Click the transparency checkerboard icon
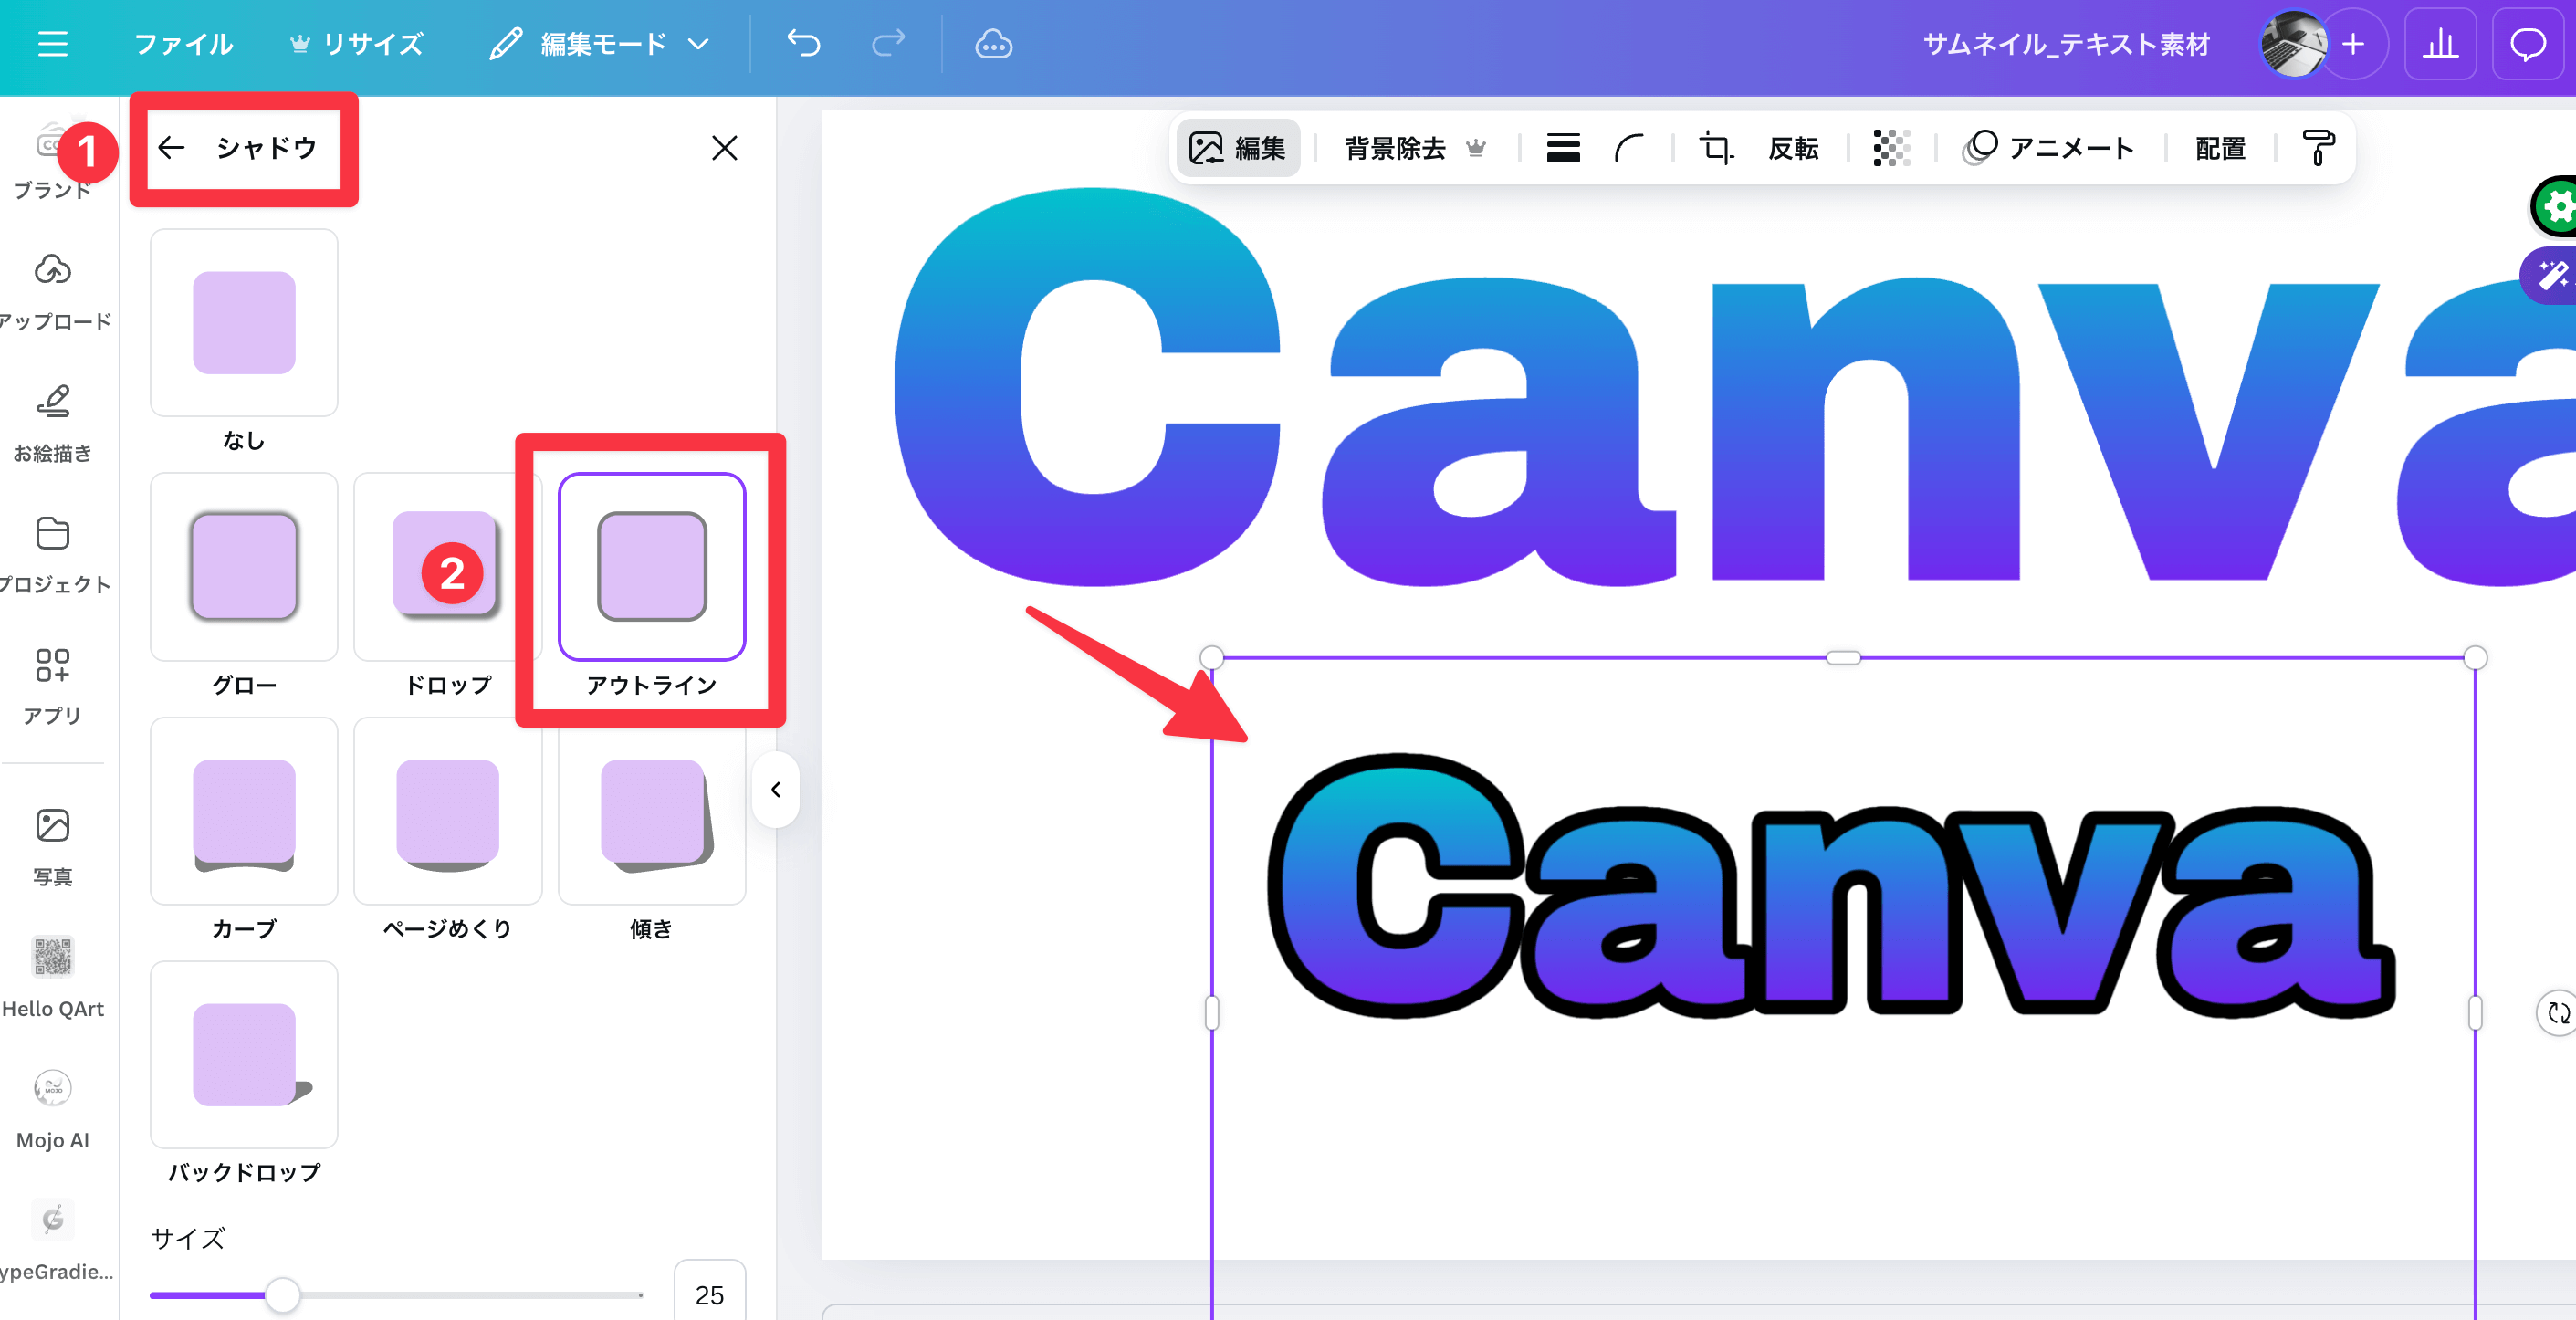 (1891, 148)
